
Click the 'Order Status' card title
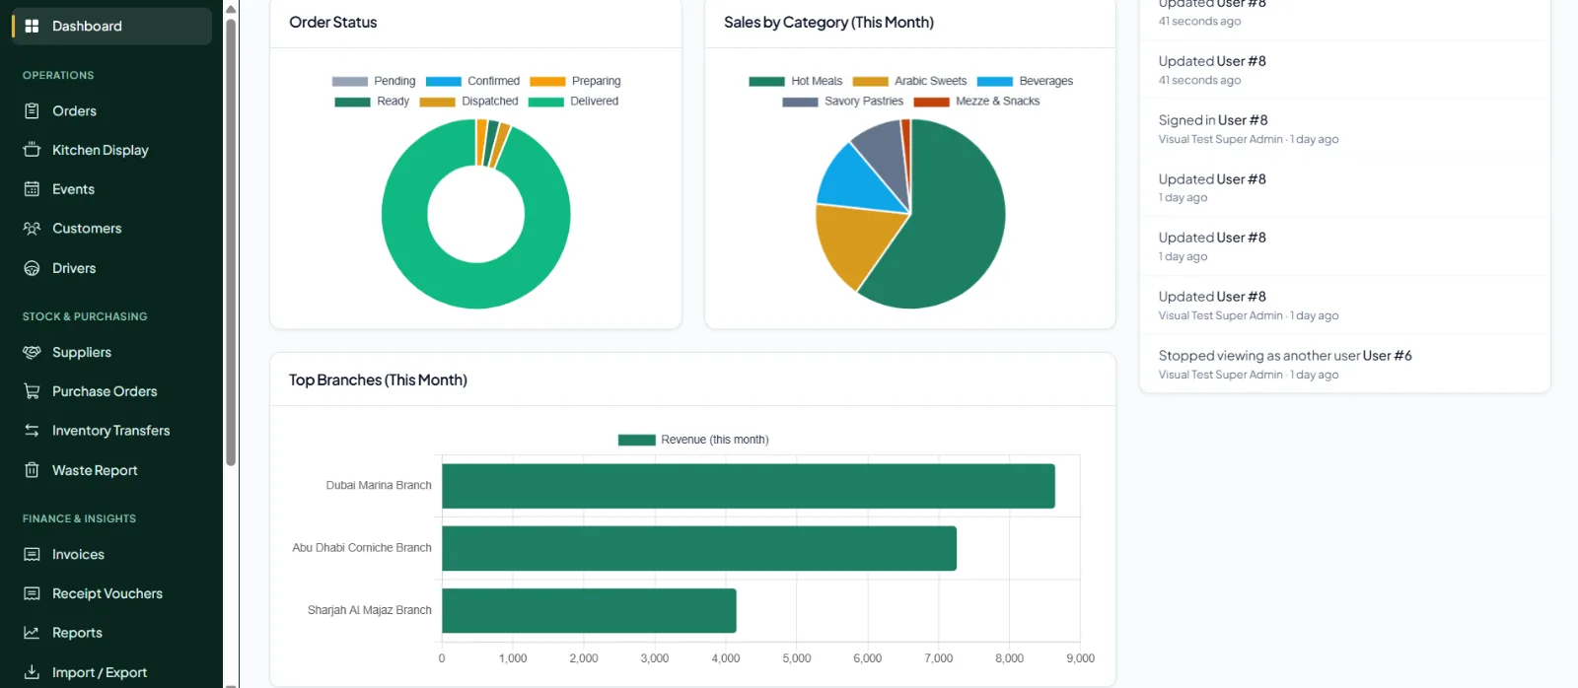click(333, 23)
